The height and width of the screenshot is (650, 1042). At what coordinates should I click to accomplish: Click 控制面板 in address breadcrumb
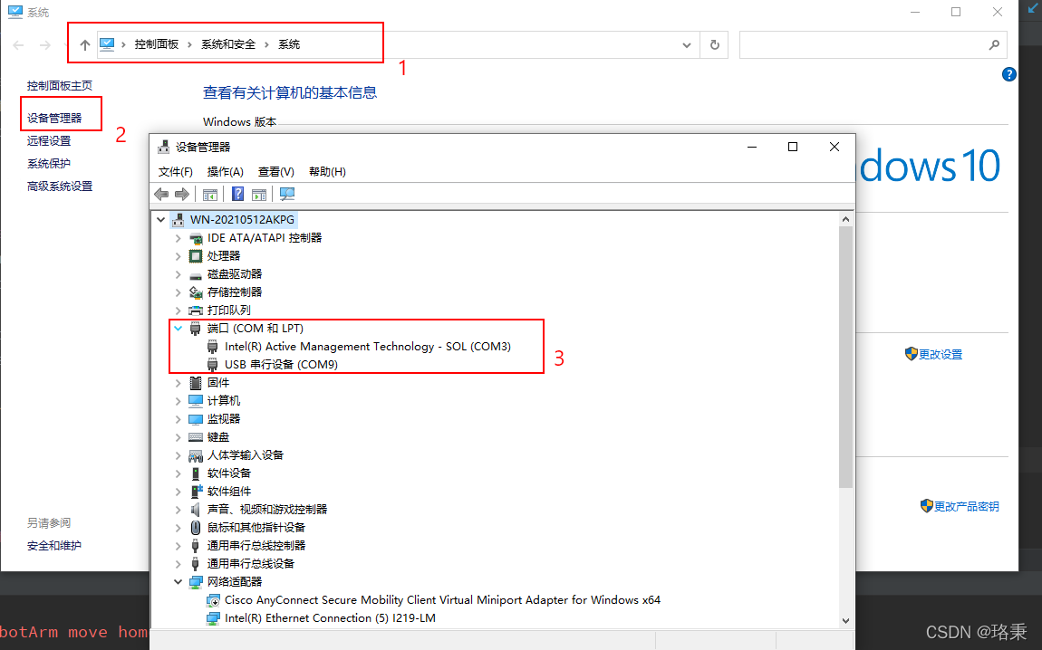[x=157, y=44]
